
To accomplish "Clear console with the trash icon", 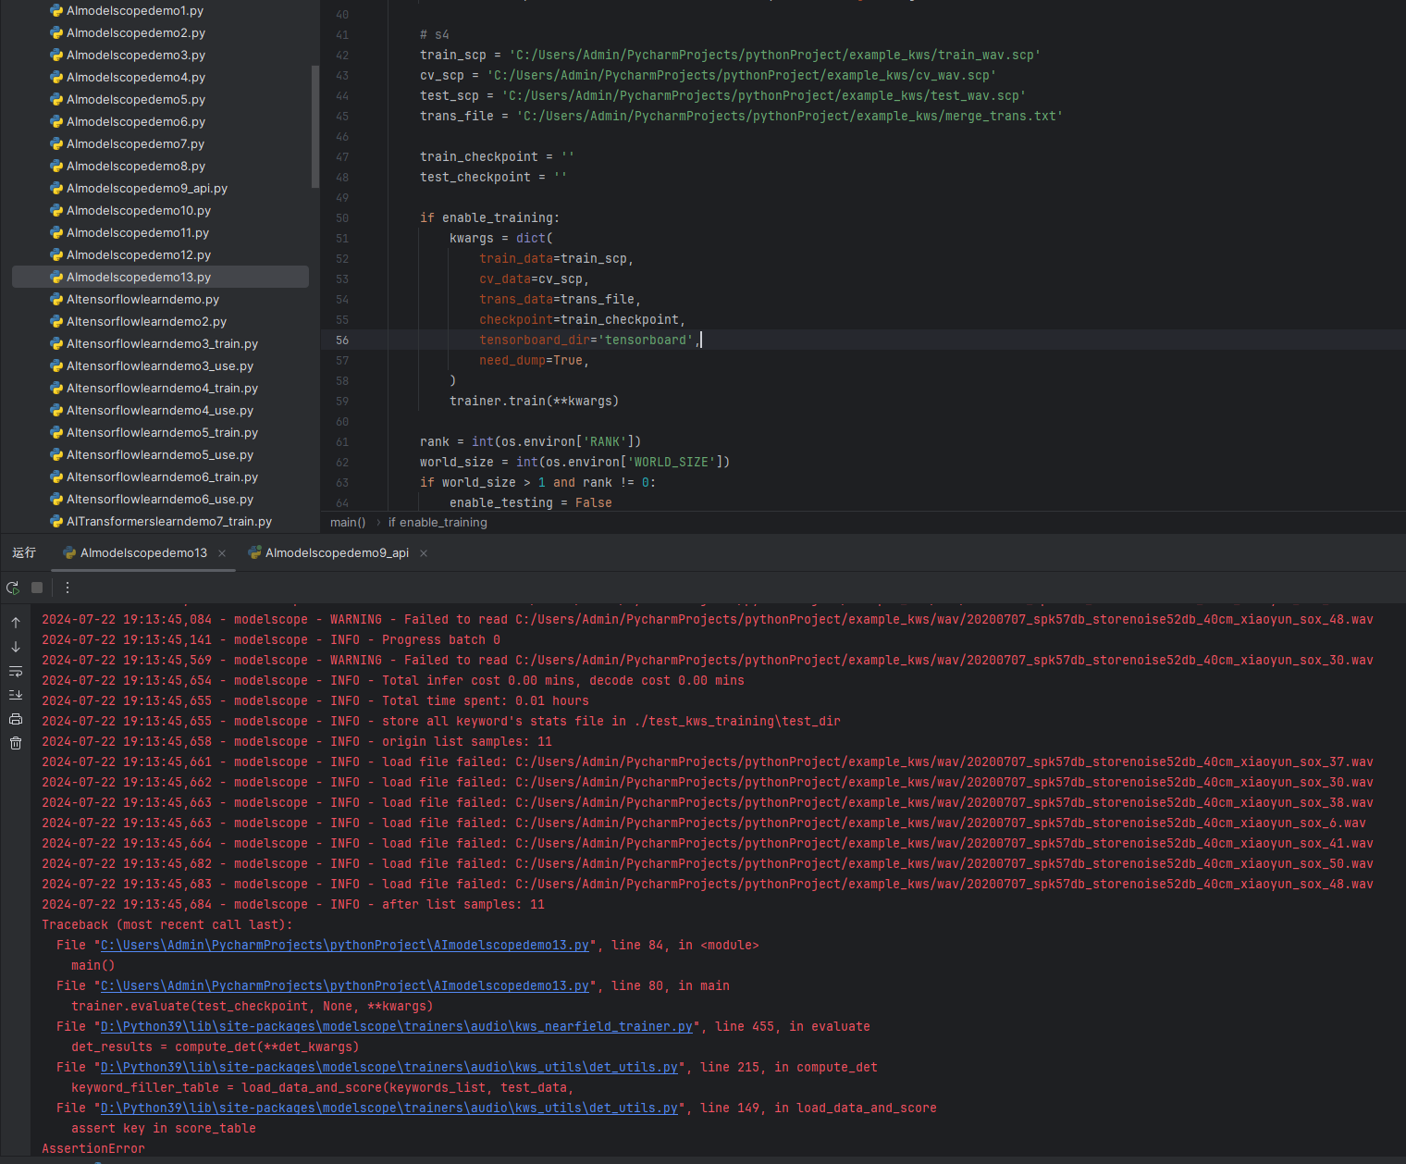I will 16,743.
